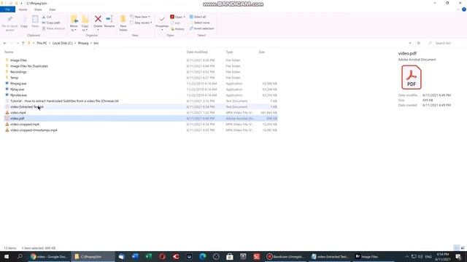The image size is (467, 262).
Task: Sort by Name column header
Action: (9, 52)
